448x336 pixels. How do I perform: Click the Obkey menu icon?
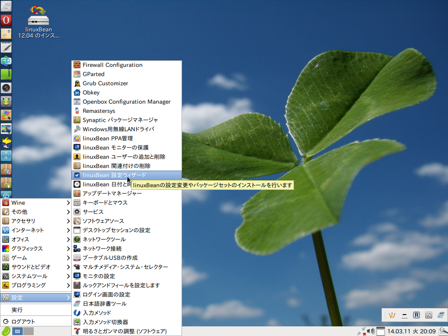[77, 92]
